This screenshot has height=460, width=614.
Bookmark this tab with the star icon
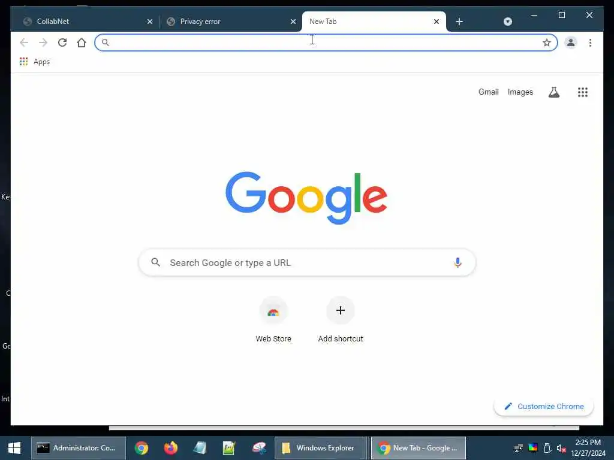pos(547,43)
